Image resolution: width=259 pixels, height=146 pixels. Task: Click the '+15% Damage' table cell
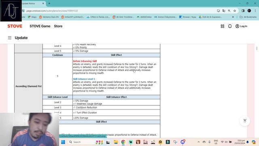116,51
